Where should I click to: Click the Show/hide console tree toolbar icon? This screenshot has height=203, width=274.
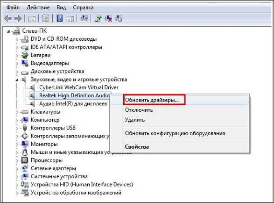pos(32,19)
